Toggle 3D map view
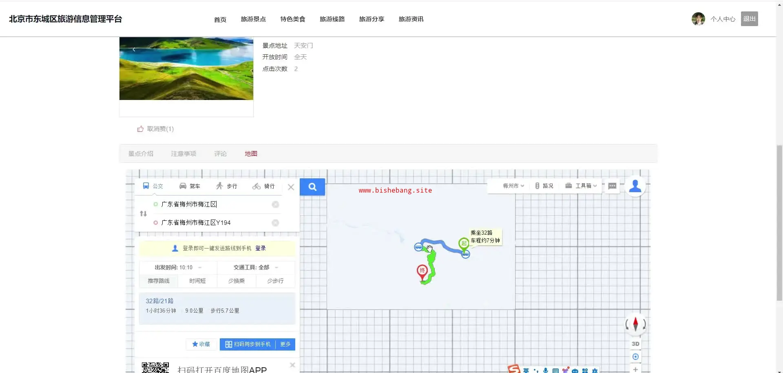783x373 pixels. point(635,344)
